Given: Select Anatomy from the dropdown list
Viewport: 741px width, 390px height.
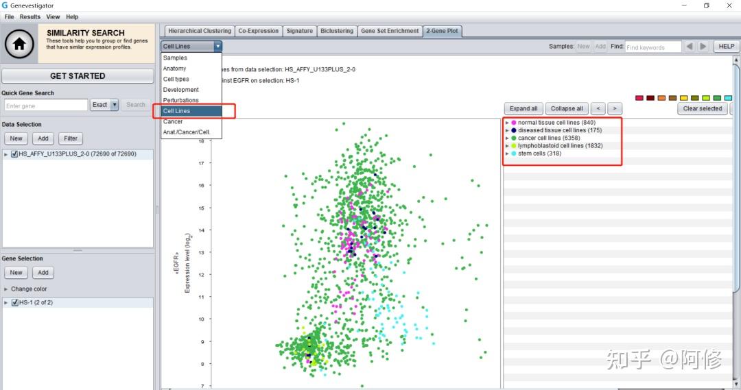Looking at the screenshot, I should pyautogui.click(x=191, y=69).
